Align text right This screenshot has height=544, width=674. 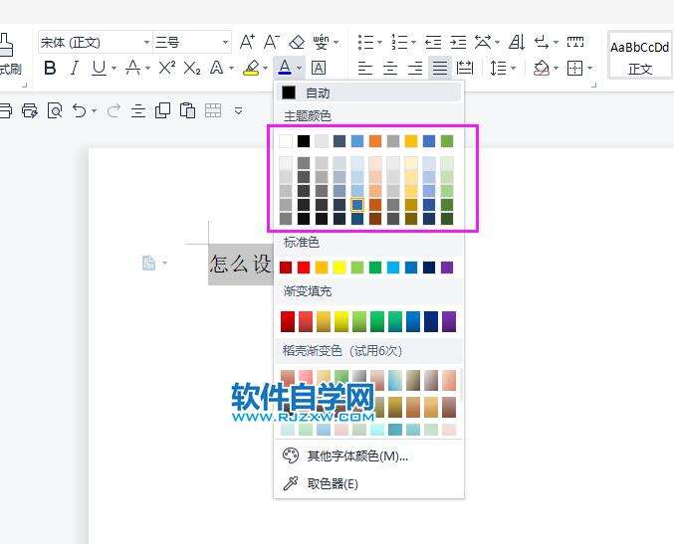415,68
